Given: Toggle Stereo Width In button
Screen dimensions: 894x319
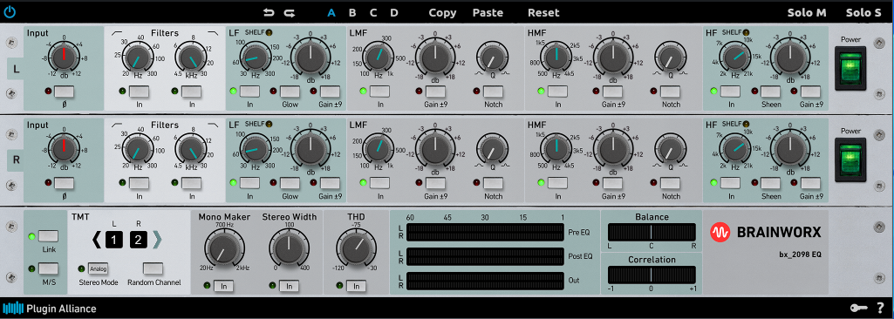Looking at the screenshot, I should tap(288, 286).
